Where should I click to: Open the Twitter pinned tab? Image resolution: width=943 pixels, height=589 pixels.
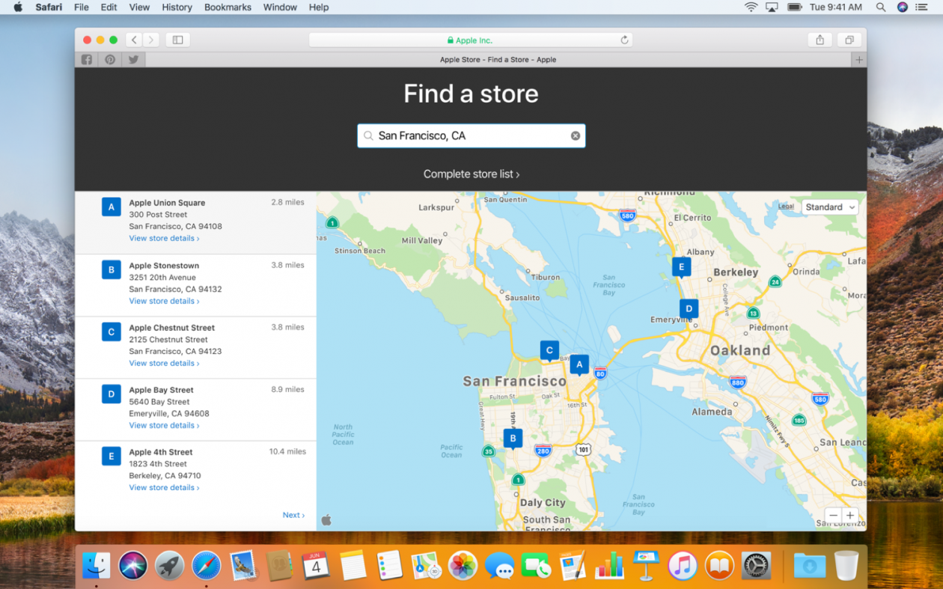coord(132,59)
